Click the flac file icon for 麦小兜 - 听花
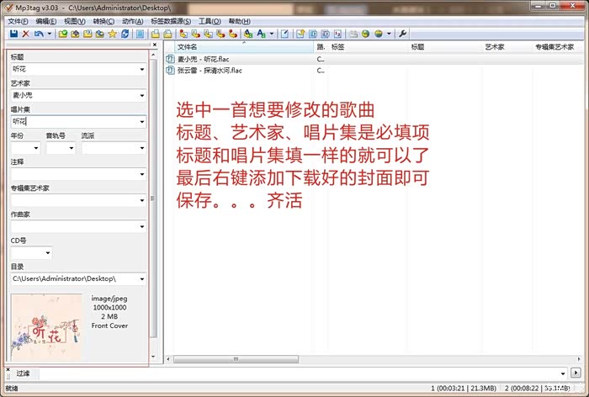 [171, 60]
